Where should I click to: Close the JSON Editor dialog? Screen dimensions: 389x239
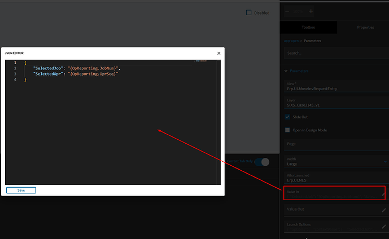point(218,53)
